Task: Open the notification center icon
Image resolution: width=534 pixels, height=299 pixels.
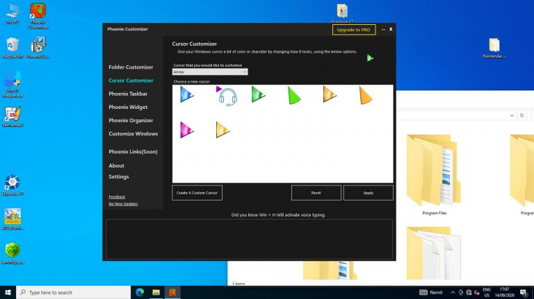Action: click(524, 292)
